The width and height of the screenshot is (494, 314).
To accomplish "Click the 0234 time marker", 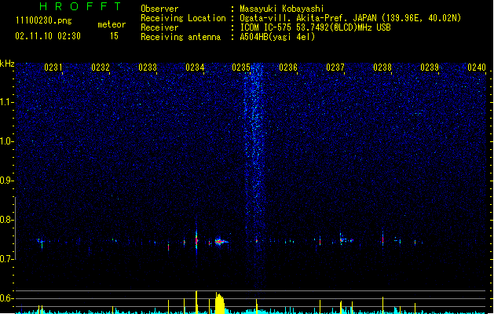I will 195,68.
